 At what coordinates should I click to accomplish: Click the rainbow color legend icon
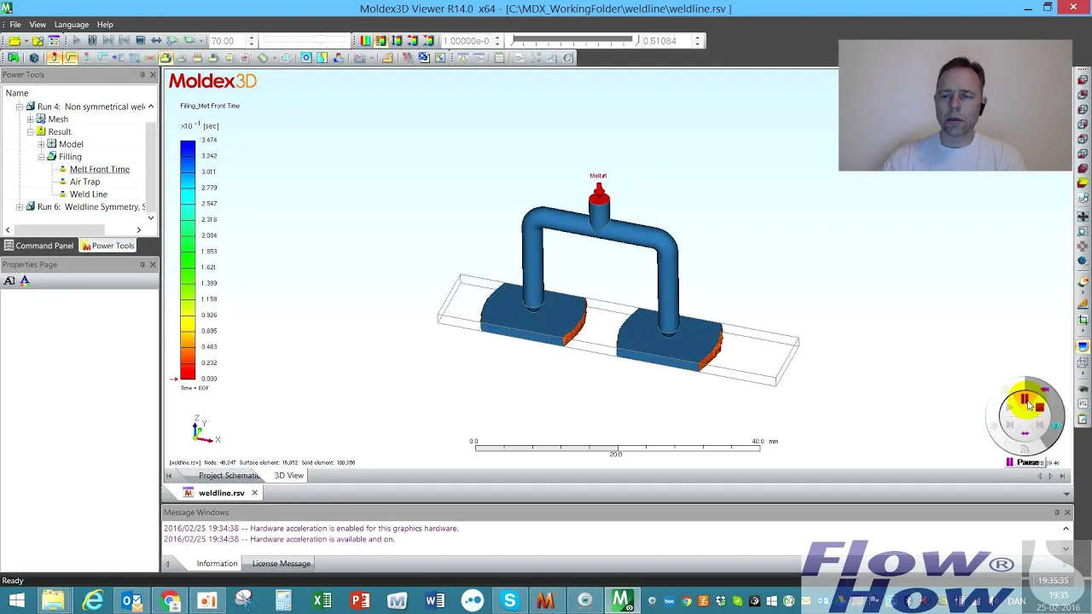[365, 40]
